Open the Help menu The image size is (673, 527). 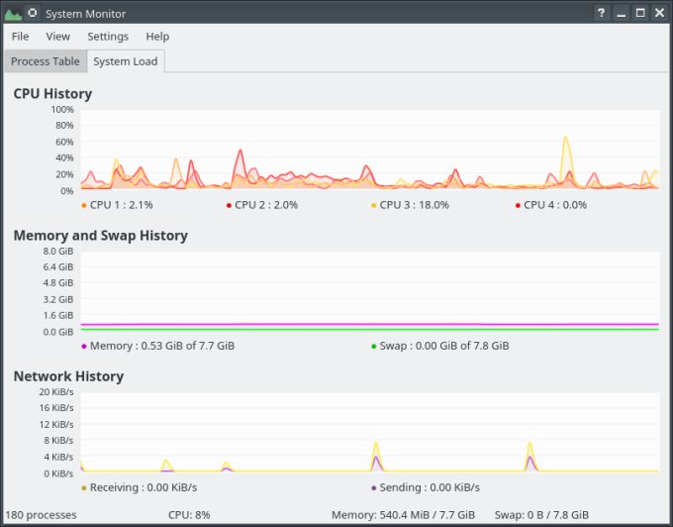[x=157, y=37]
